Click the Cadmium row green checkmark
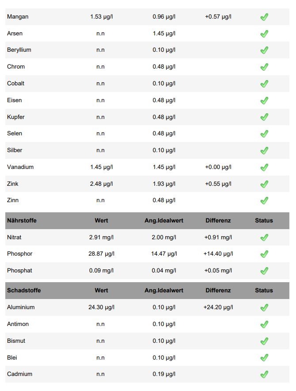 point(264,374)
